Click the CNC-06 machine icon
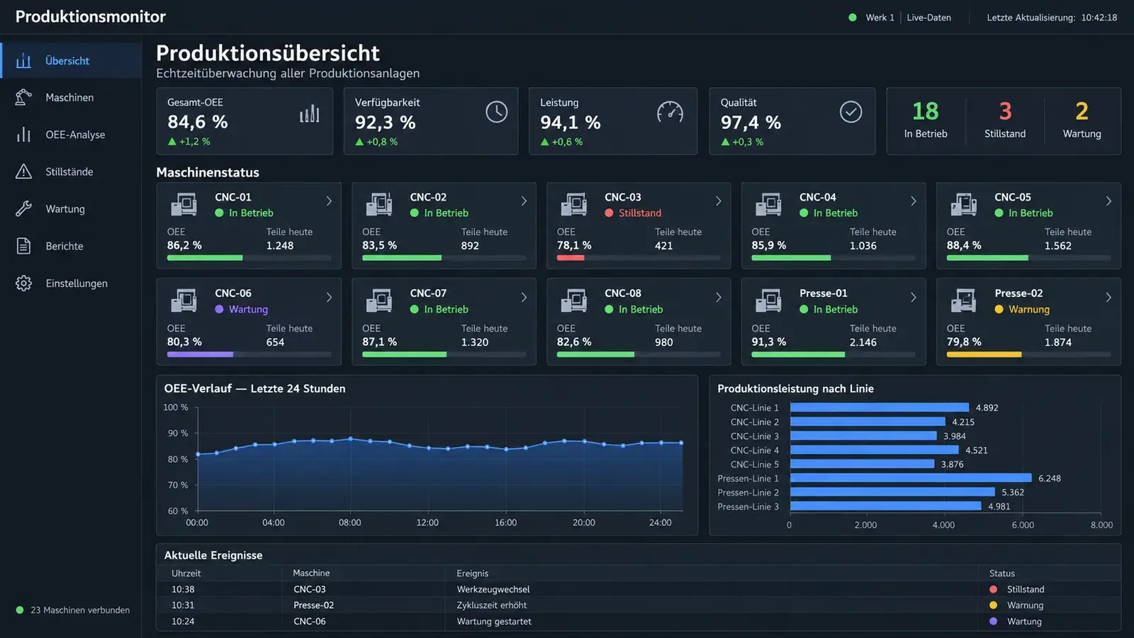This screenshot has height=638, width=1134. click(184, 301)
